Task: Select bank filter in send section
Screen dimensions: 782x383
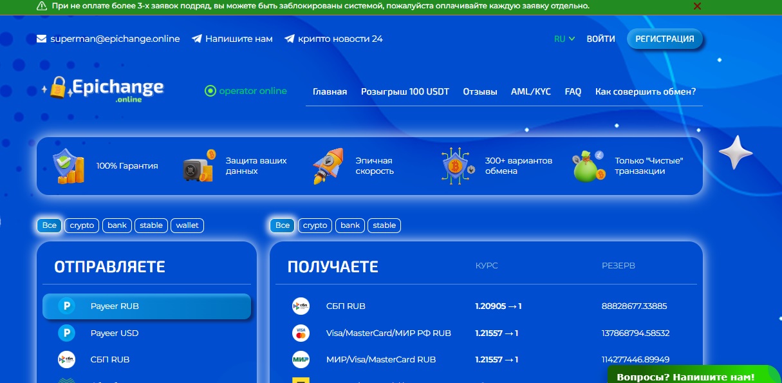Action: pos(117,225)
